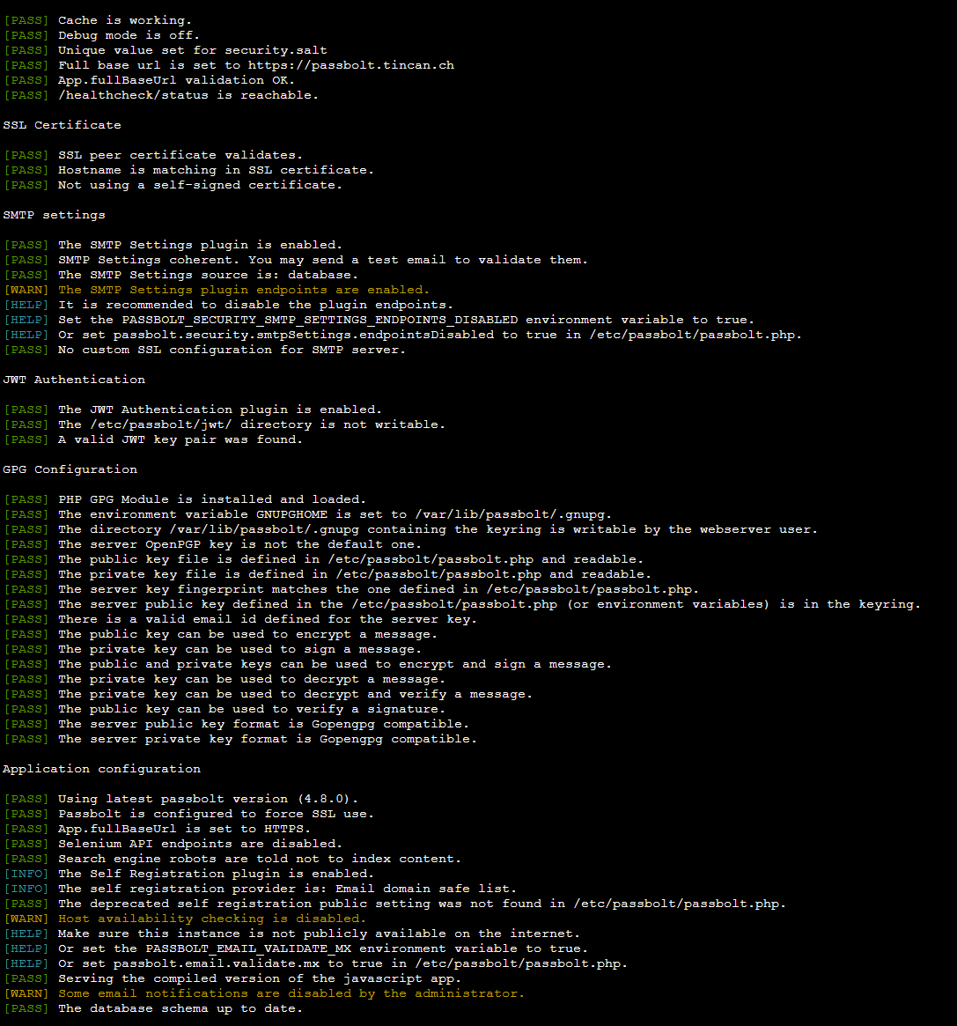Click the WARN tag for host availability checking
Image resolution: width=957 pixels, height=1026 pixels.
26,919
